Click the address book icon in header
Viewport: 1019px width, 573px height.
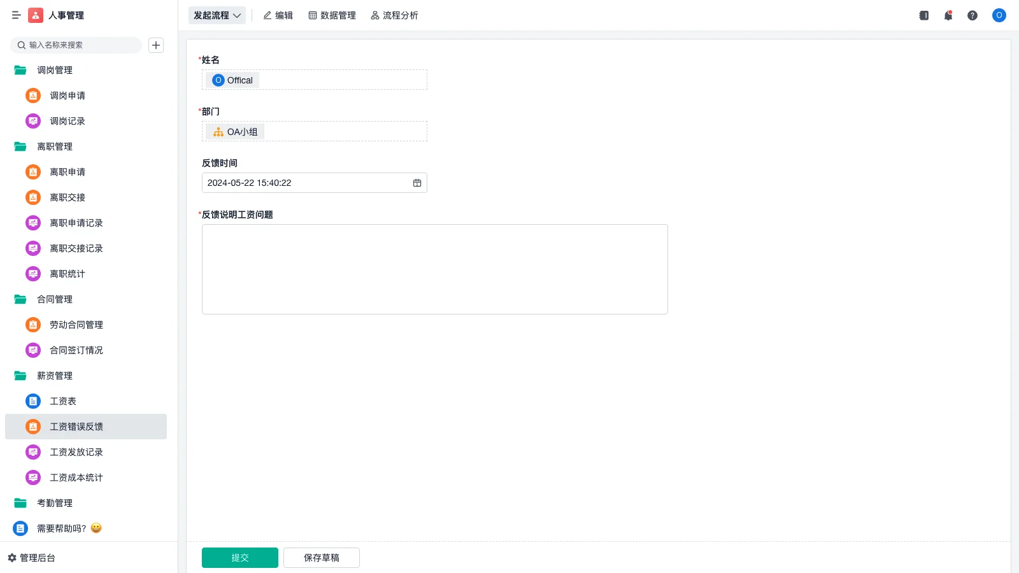(x=923, y=15)
